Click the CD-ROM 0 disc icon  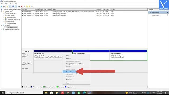coord(24,63)
